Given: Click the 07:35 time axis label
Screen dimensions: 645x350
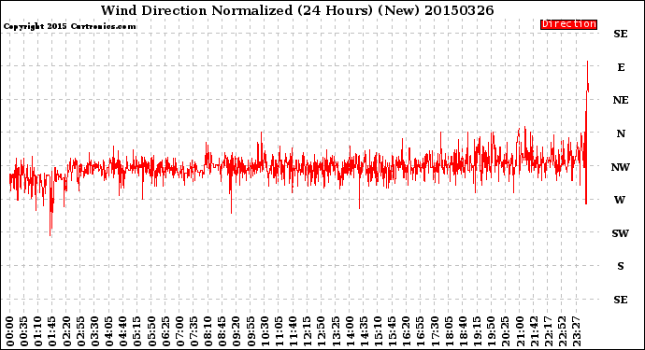Looking at the screenshot, I should coord(193,331).
